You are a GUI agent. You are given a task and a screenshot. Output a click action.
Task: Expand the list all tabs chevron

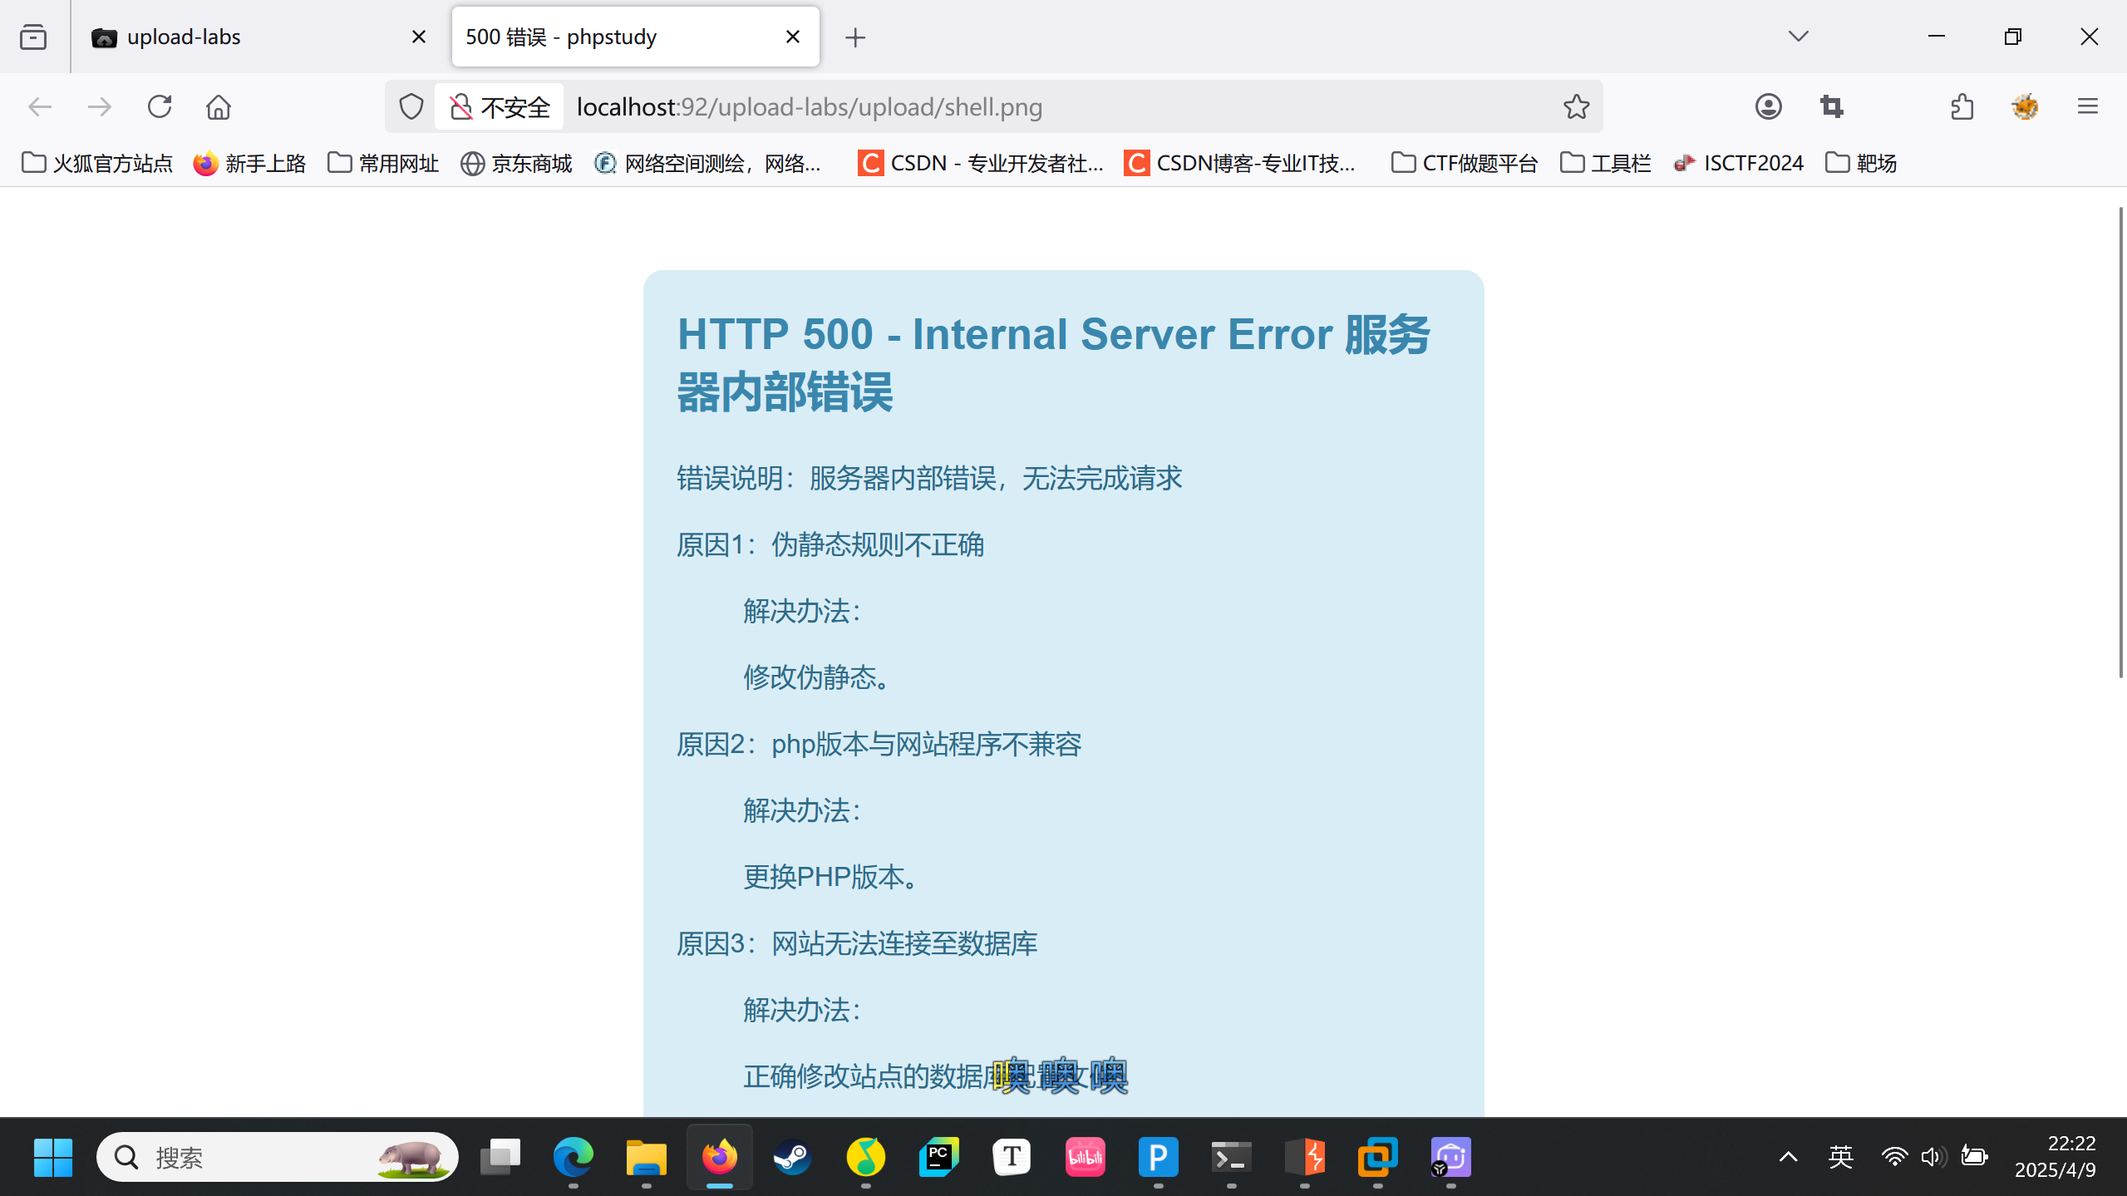(x=1798, y=37)
